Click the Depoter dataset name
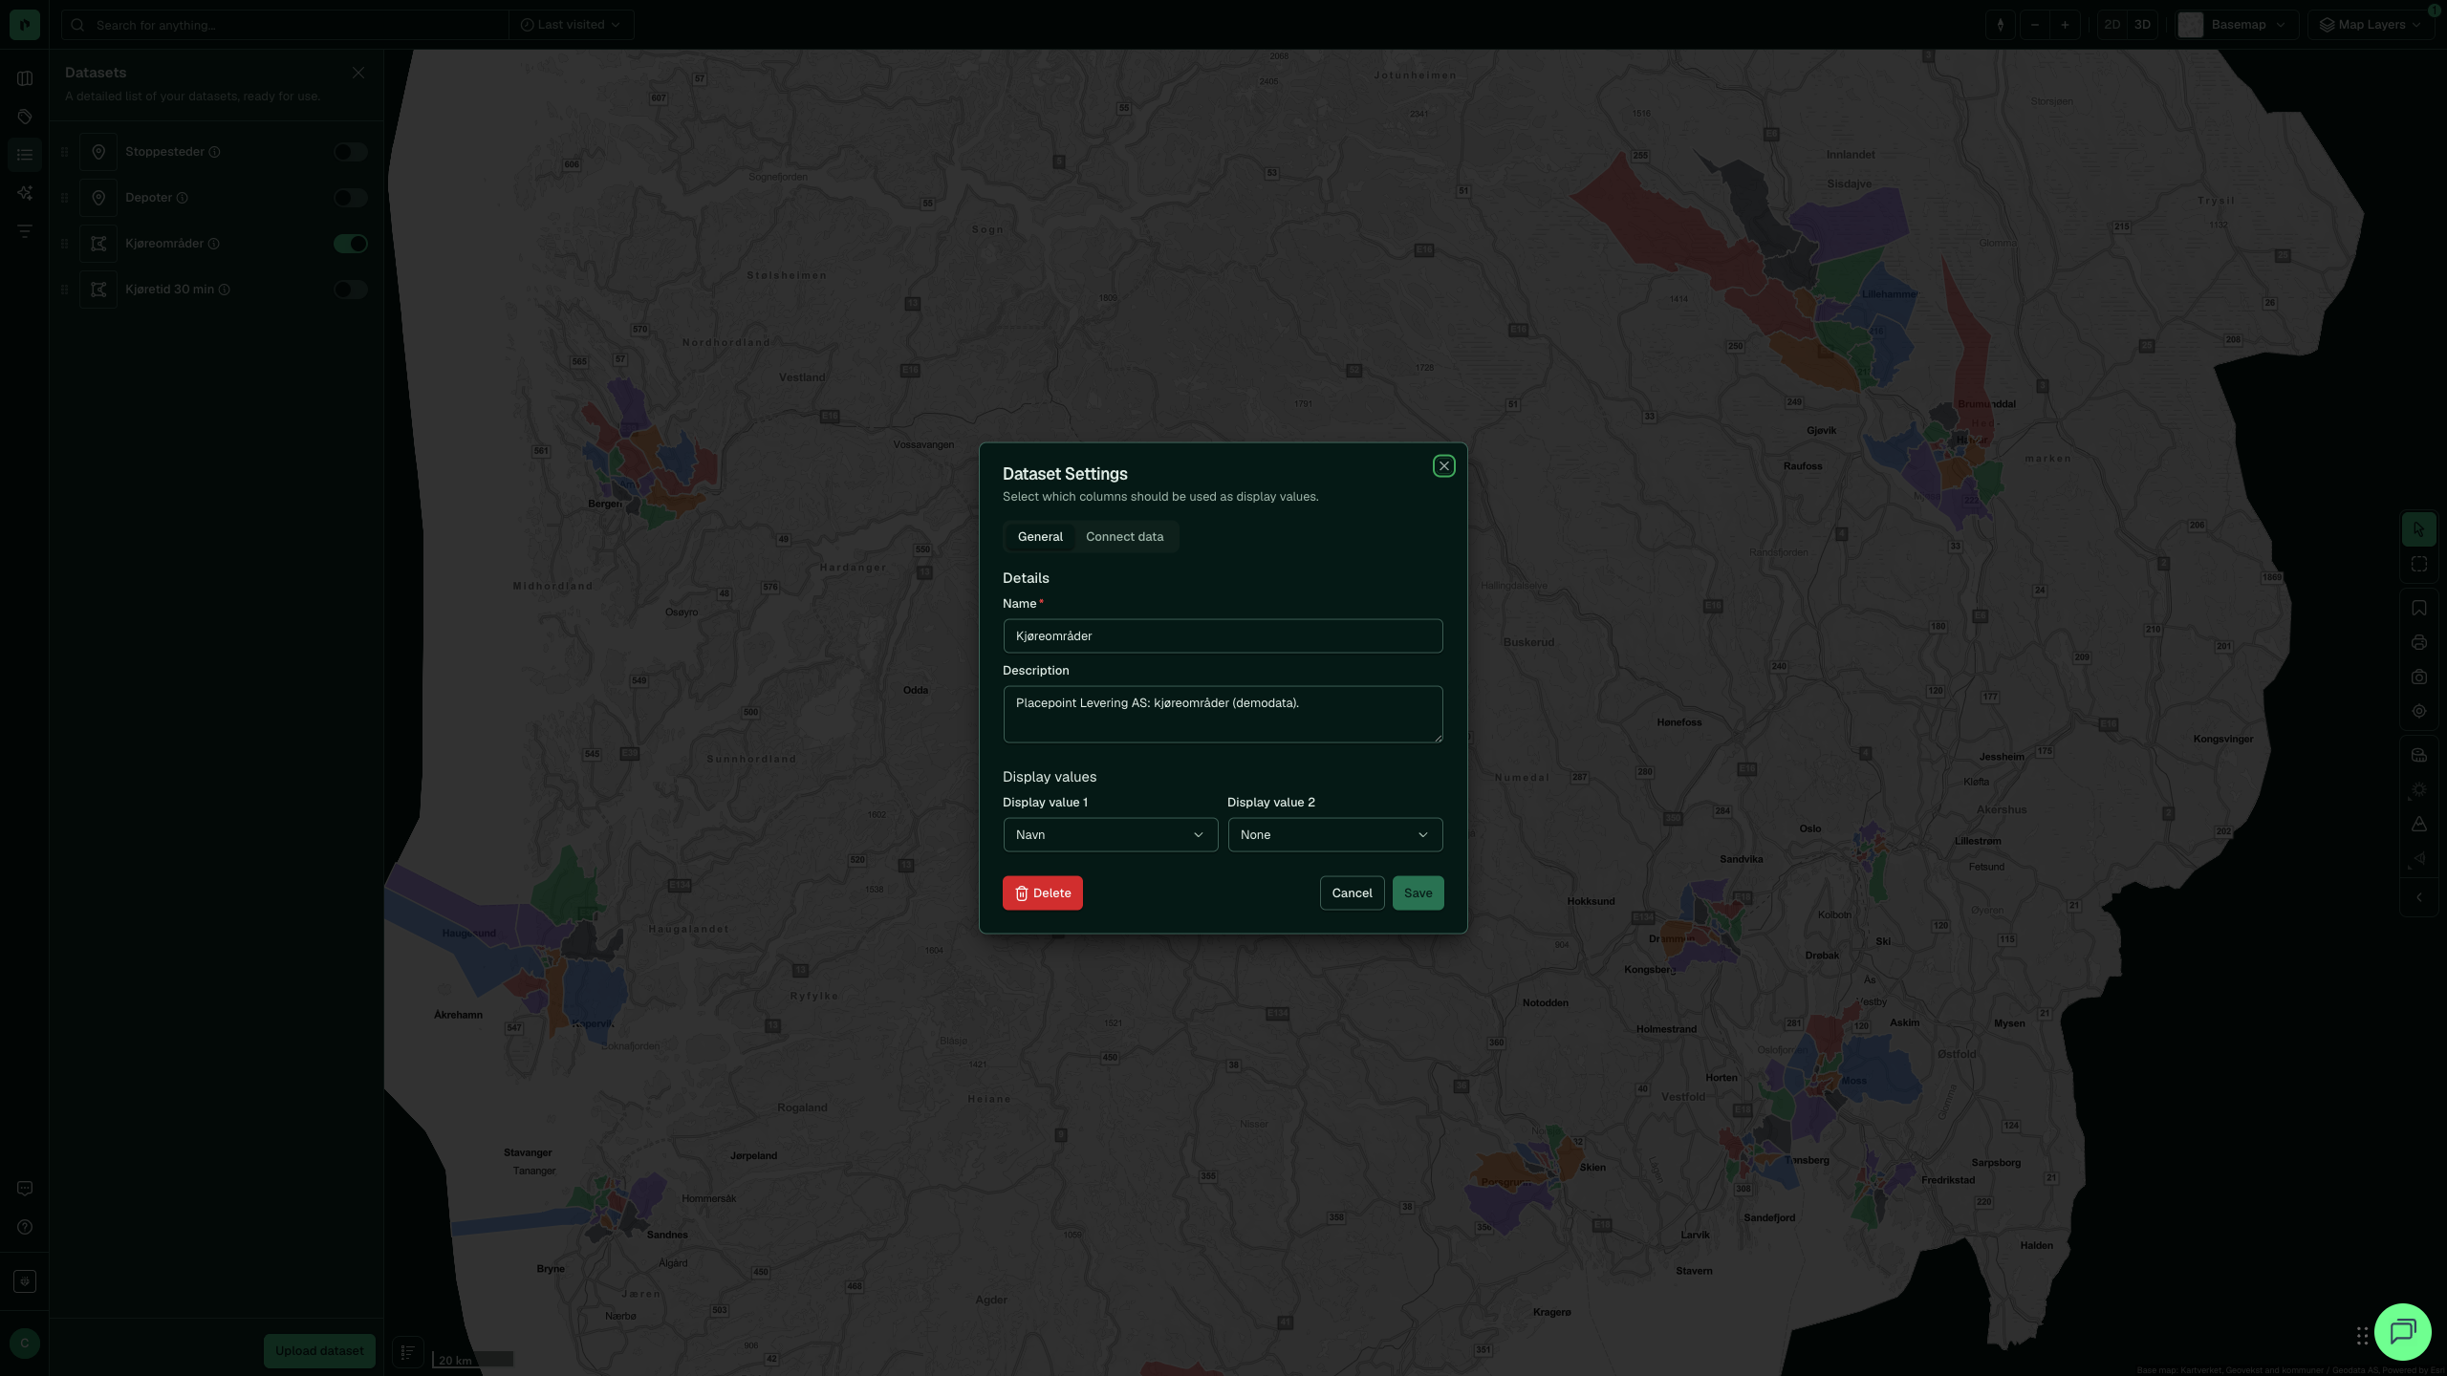This screenshot has width=2447, height=1376. (148, 198)
